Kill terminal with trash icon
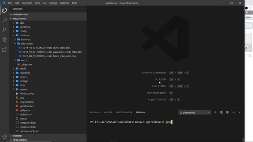 227,112
